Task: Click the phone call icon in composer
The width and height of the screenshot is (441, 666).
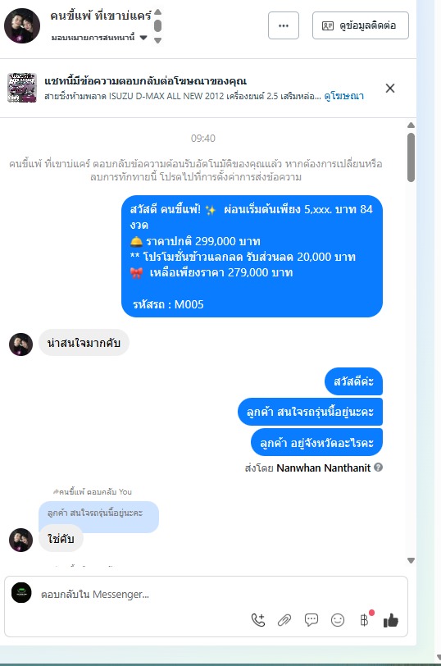Action: click(x=258, y=621)
